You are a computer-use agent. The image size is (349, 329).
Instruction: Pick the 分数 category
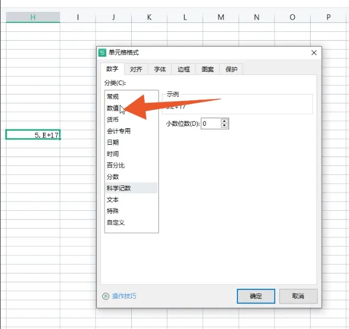131,177
